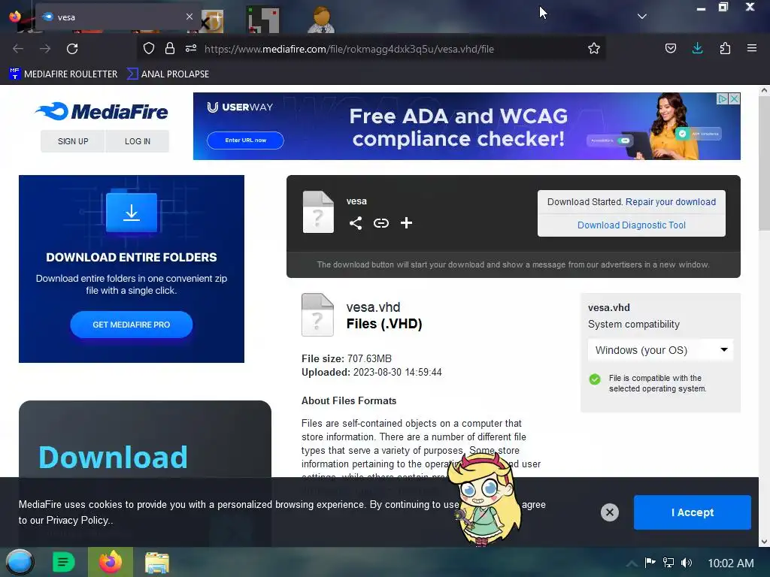
Task: Go forward to the next page
Action: point(45,49)
